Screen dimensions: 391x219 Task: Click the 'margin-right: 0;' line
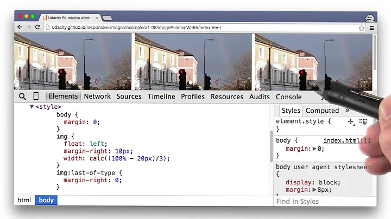click(92, 180)
